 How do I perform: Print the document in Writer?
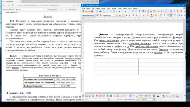click(x=100, y=12)
